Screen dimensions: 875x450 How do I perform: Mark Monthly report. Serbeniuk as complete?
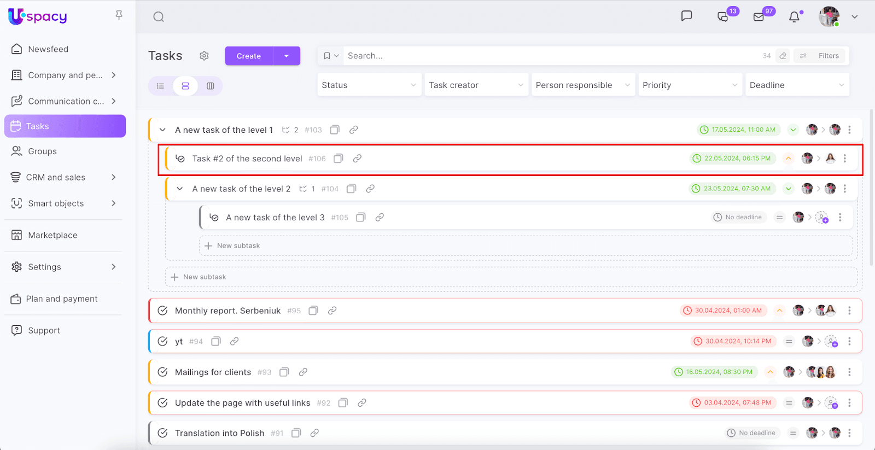[162, 311]
